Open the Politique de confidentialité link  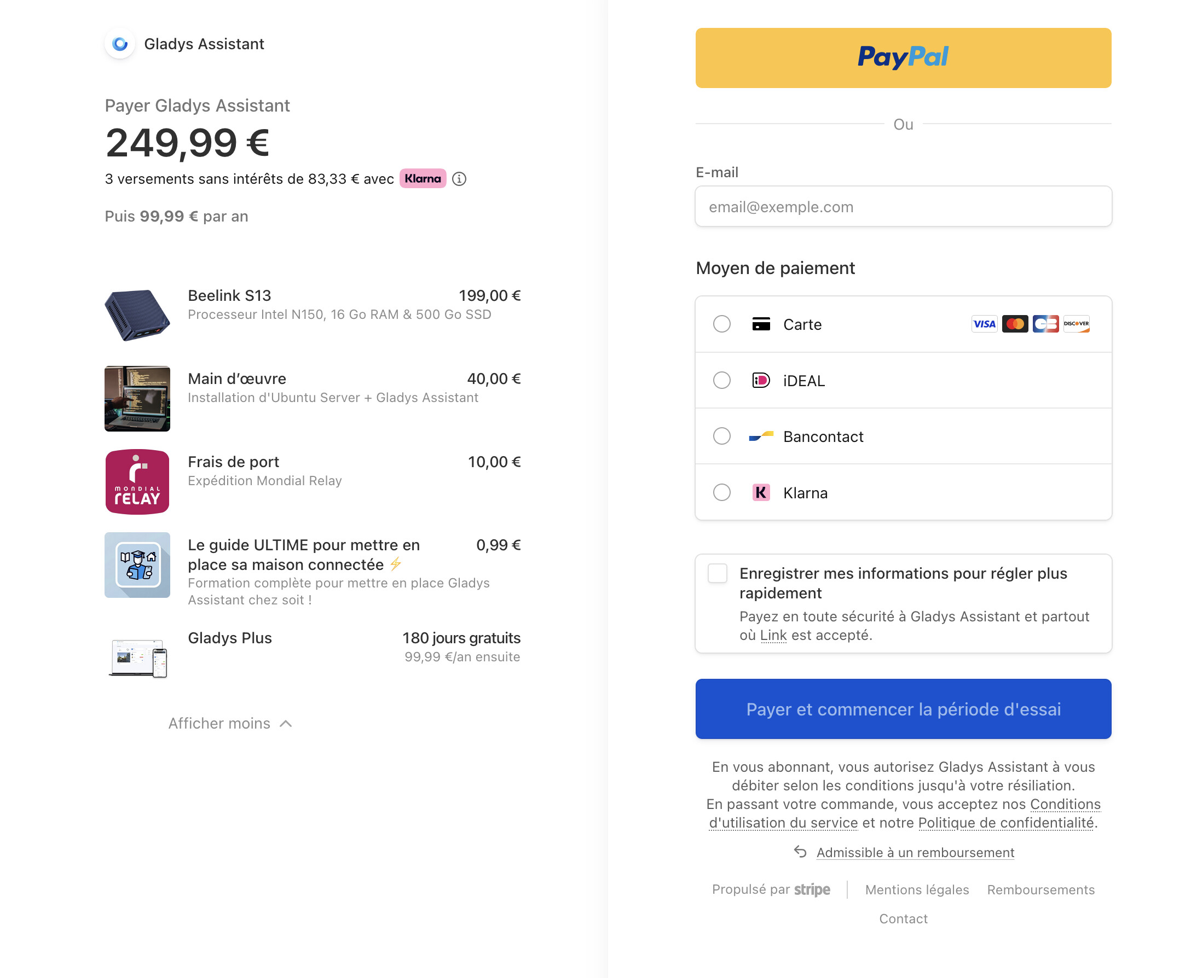coord(1005,823)
